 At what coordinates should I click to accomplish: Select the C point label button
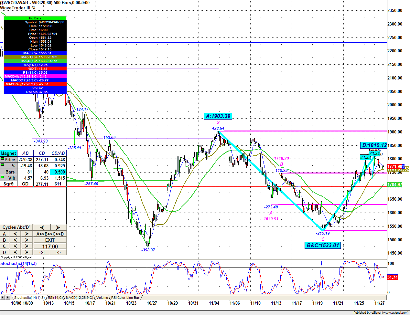click(x=5, y=246)
